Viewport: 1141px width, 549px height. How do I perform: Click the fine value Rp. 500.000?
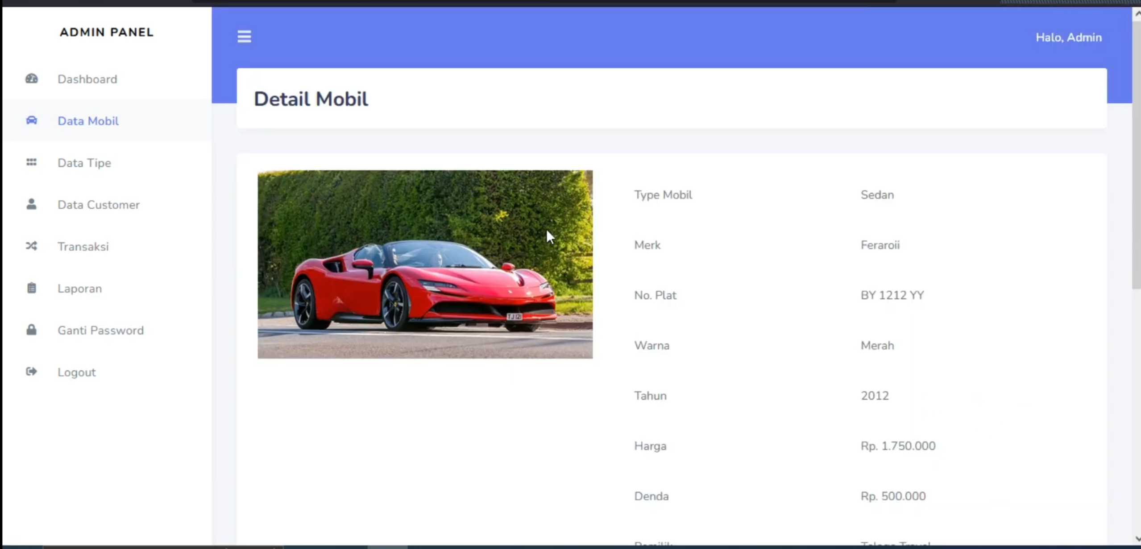click(x=893, y=496)
